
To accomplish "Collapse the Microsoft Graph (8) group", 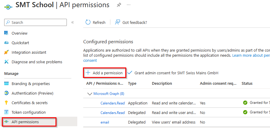I will click(x=90, y=94).
